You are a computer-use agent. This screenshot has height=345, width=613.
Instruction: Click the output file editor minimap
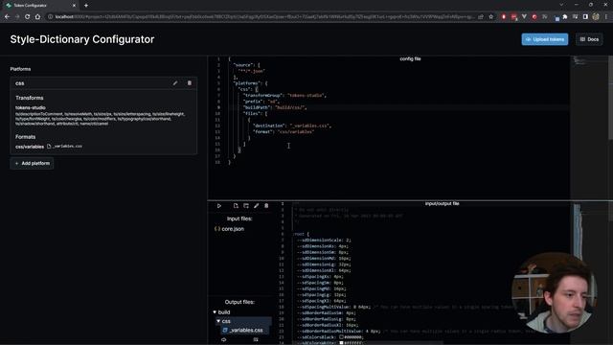pos(589,274)
